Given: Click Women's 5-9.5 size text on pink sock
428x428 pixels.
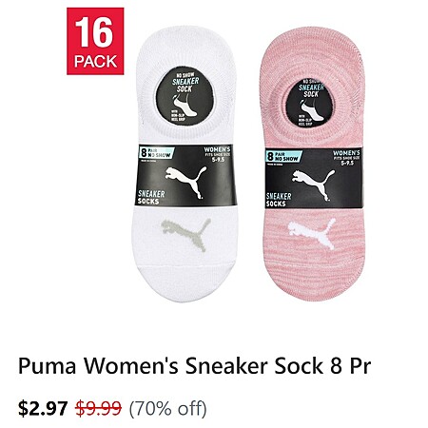Looking at the screenshot, I should coord(346,158).
